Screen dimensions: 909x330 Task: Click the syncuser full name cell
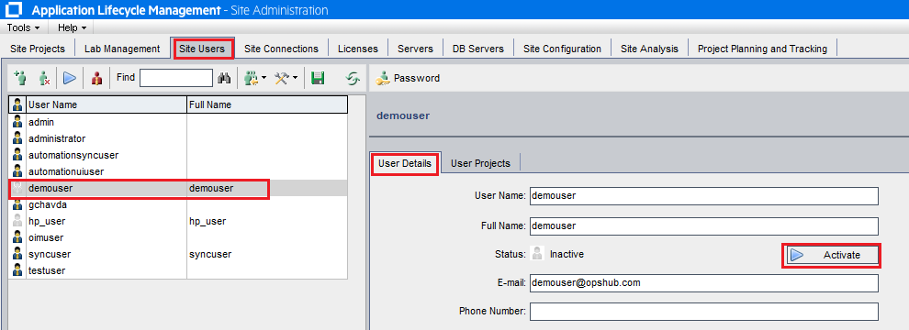pyautogui.click(x=267, y=254)
